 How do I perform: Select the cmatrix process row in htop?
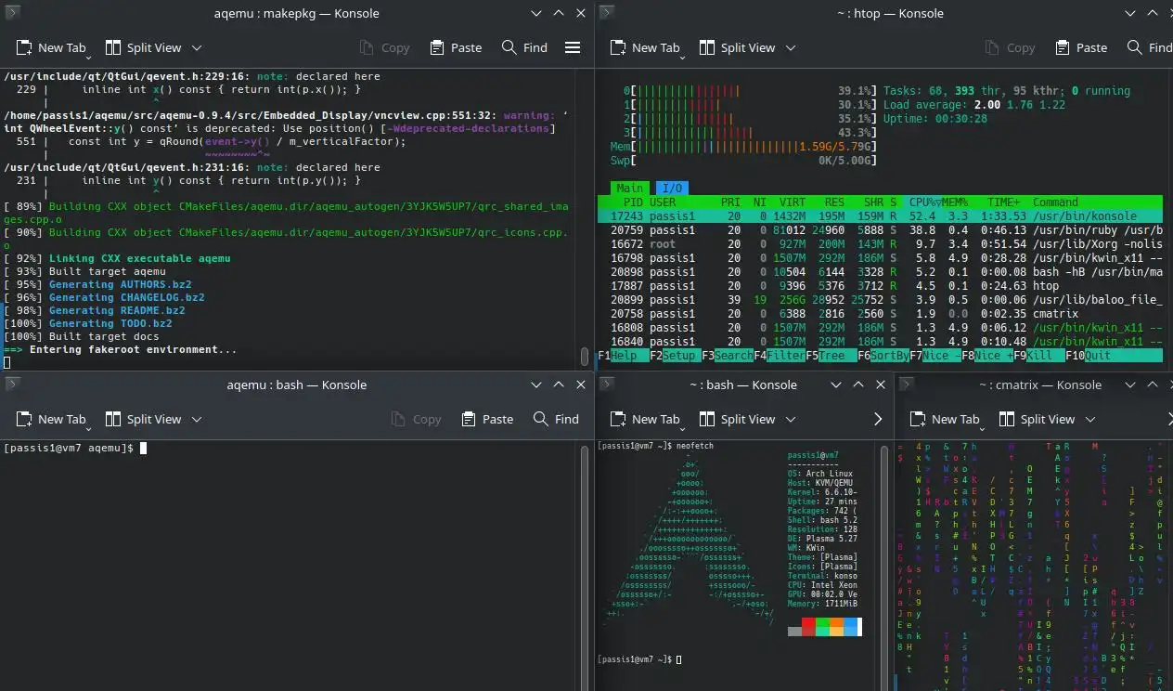click(x=880, y=313)
